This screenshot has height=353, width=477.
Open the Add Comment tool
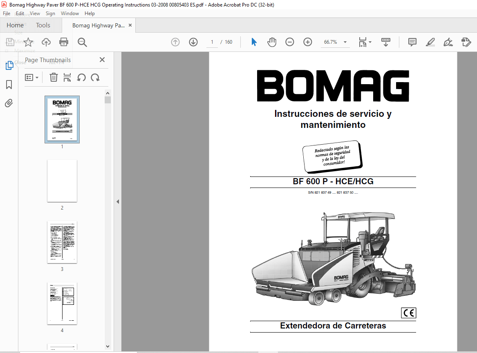(412, 42)
